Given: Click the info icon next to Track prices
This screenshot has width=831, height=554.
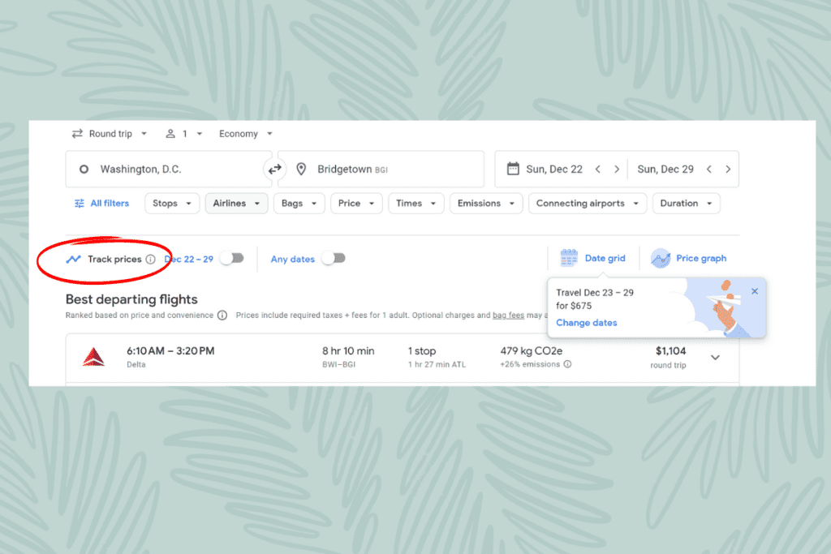Looking at the screenshot, I should [x=151, y=259].
